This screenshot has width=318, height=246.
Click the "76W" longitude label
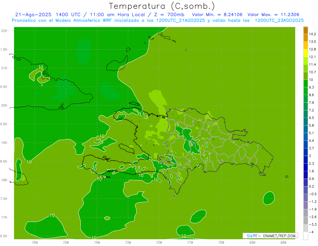coord(35,242)
